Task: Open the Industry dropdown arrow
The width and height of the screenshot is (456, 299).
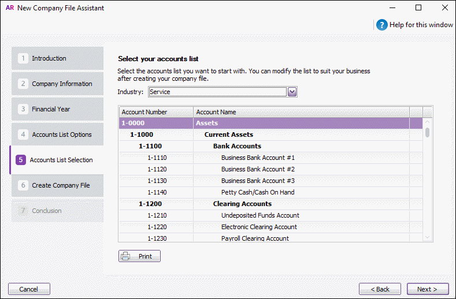Action: (292, 92)
